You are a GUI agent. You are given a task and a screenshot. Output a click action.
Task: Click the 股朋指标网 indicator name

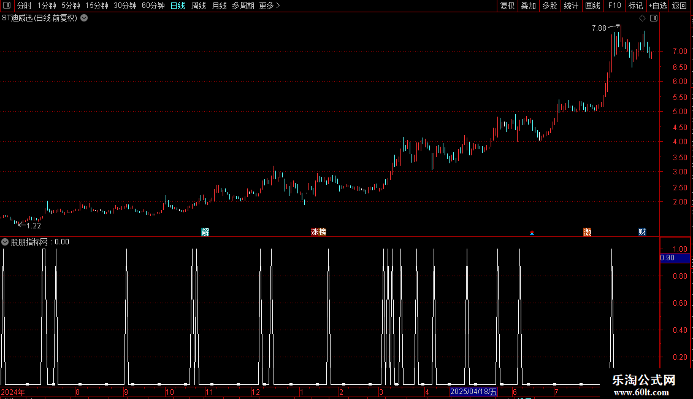coord(29,242)
